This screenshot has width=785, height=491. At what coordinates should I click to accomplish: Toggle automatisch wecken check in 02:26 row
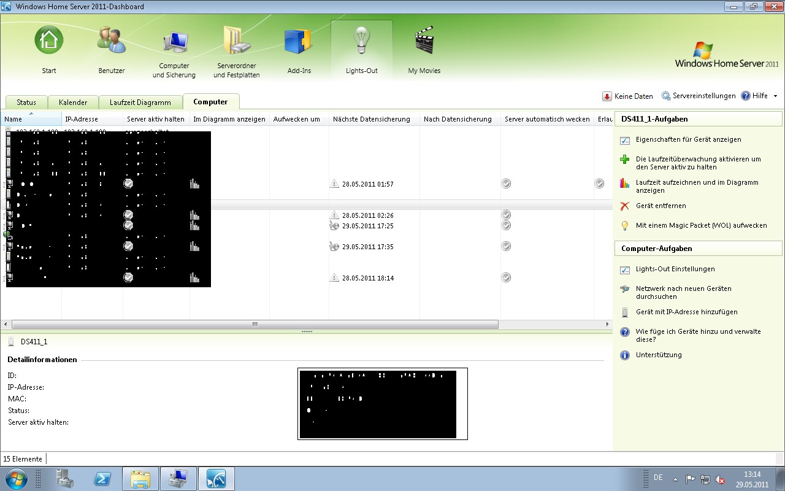tap(506, 215)
